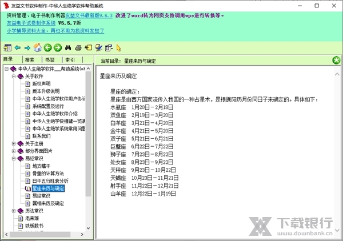Click the tree horizontal scroll right arrow
Image resolution: width=343 pixels, height=241 pixels.
[x=82, y=235]
